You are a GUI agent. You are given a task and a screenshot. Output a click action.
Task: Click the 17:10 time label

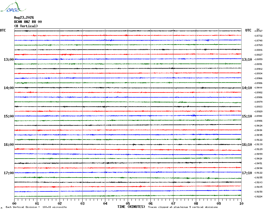[247, 173]
